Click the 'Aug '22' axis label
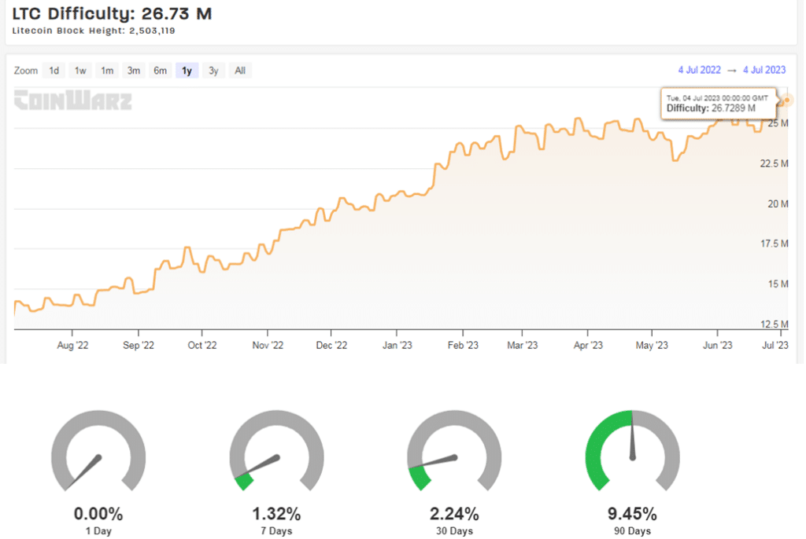This screenshot has width=806, height=539. [x=72, y=346]
